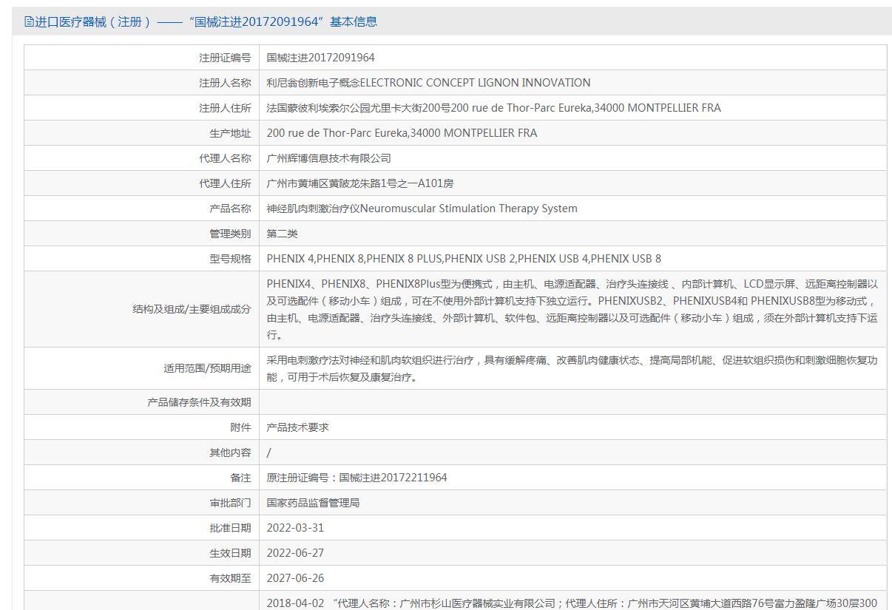Select approval date 2022-03-31

[x=296, y=528]
